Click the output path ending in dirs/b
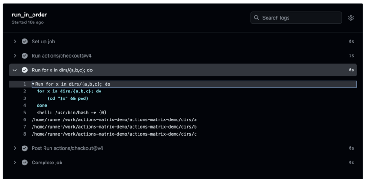 tap(114, 127)
